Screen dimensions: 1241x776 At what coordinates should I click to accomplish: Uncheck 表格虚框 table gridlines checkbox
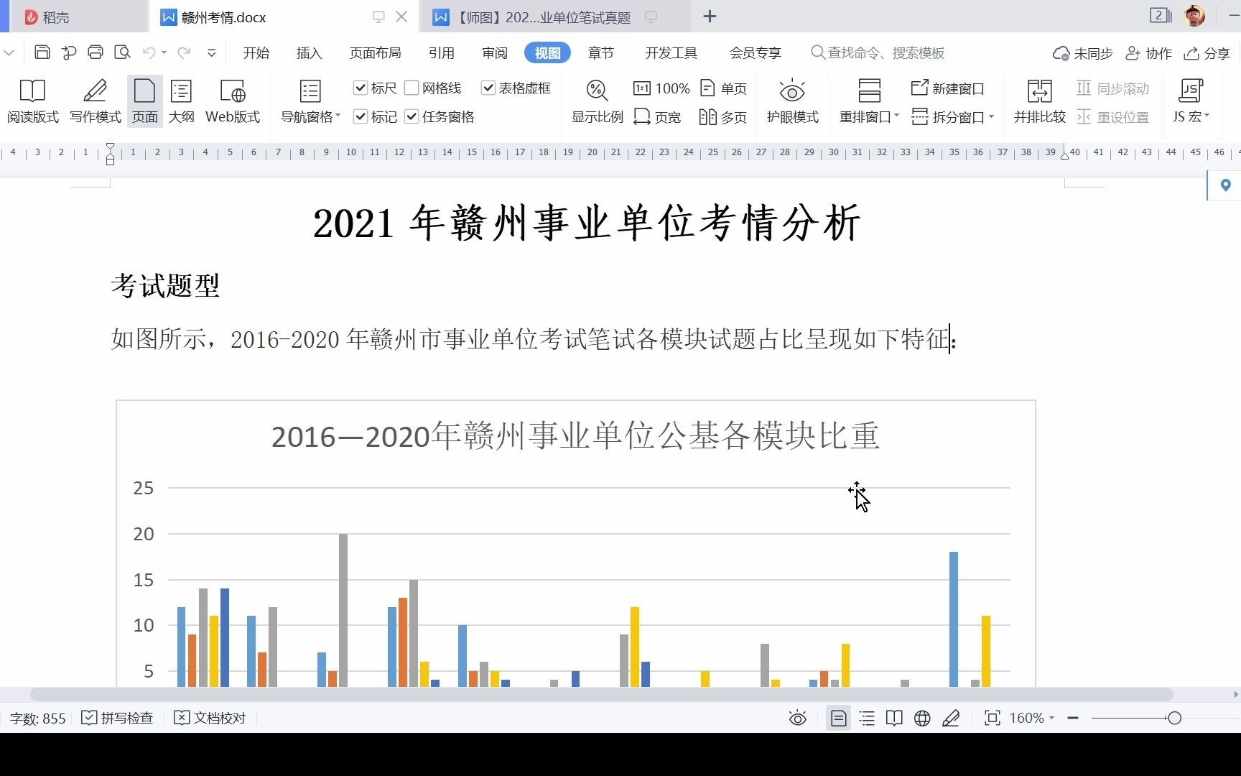(x=488, y=88)
